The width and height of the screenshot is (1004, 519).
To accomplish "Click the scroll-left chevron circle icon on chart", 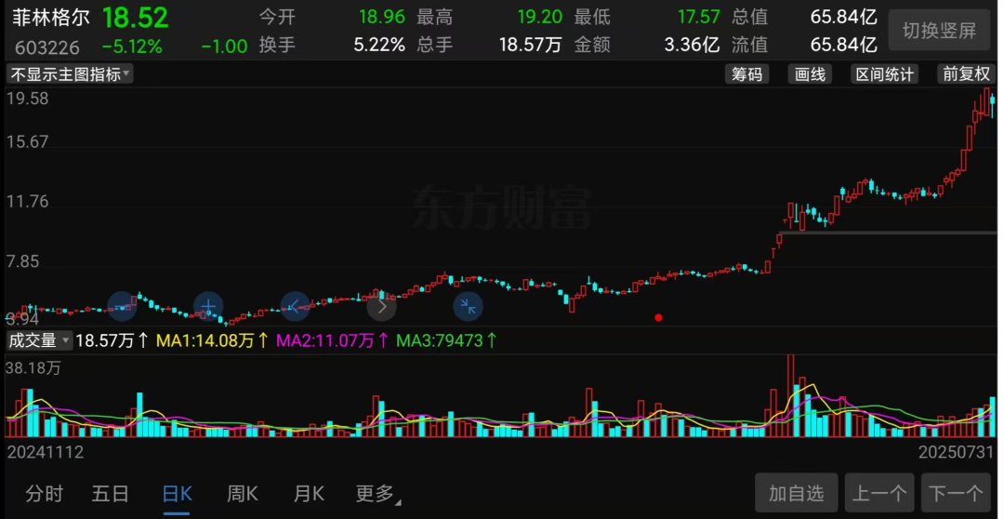I will pyautogui.click(x=296, y=306).
